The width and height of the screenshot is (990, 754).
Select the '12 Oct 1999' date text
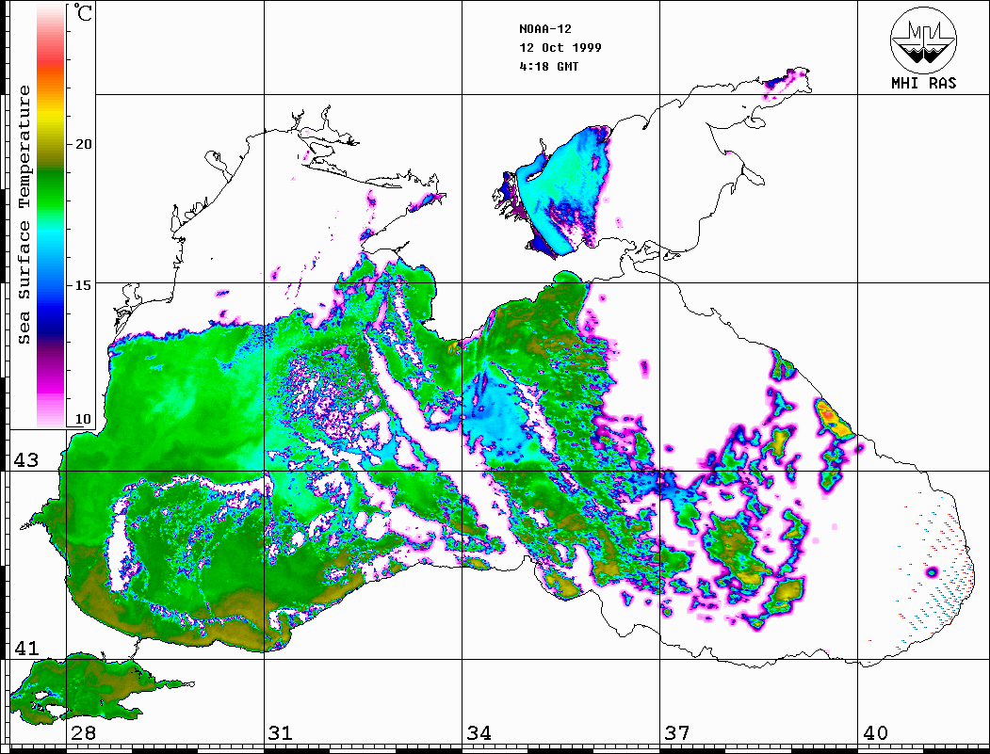tap(560, 48)
